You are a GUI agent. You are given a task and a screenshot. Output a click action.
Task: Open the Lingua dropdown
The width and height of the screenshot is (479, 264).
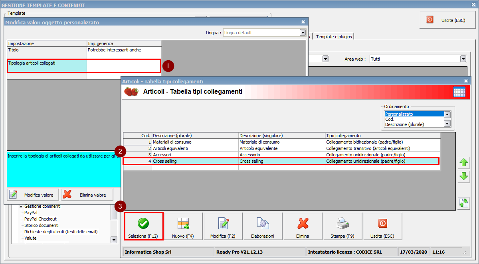click(x=303, y=33)
